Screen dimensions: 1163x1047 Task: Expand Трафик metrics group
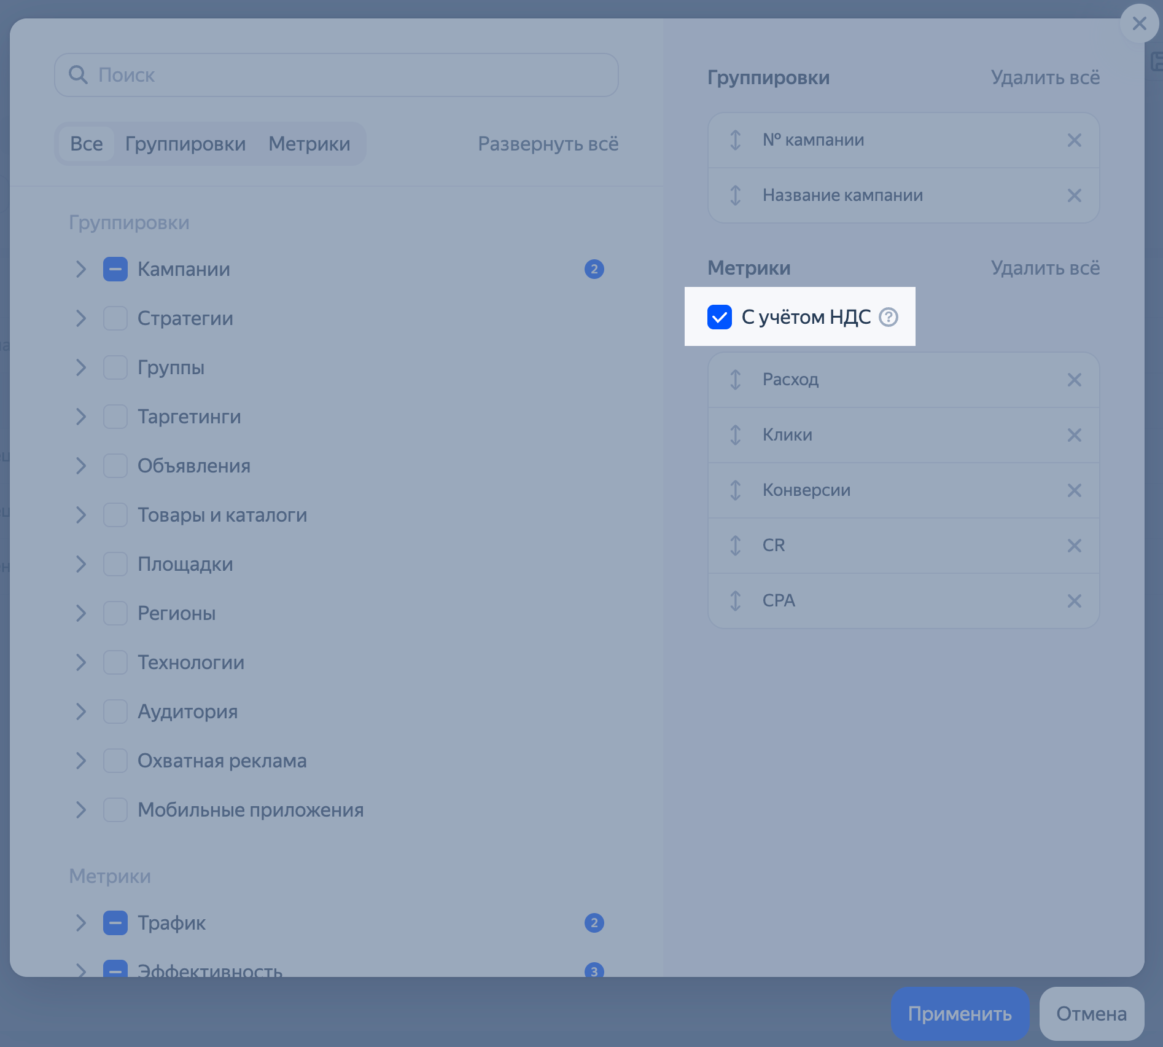(80, 923)
